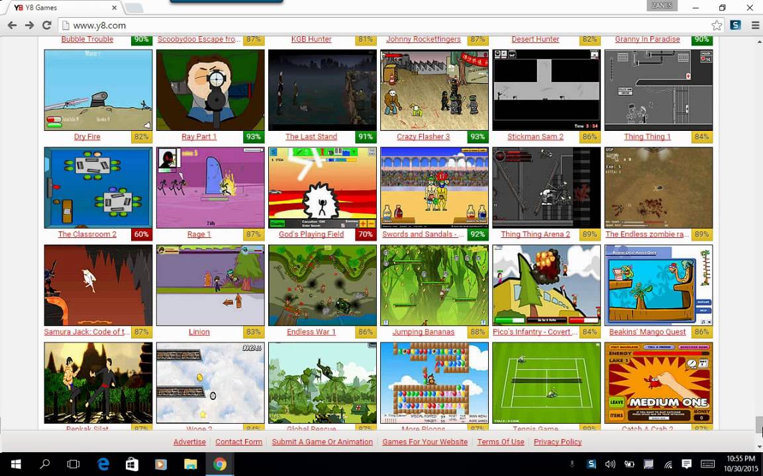Click the 60% rating on The Classroom 2
The height and width of the screenshot is (476, 763).
142,234
